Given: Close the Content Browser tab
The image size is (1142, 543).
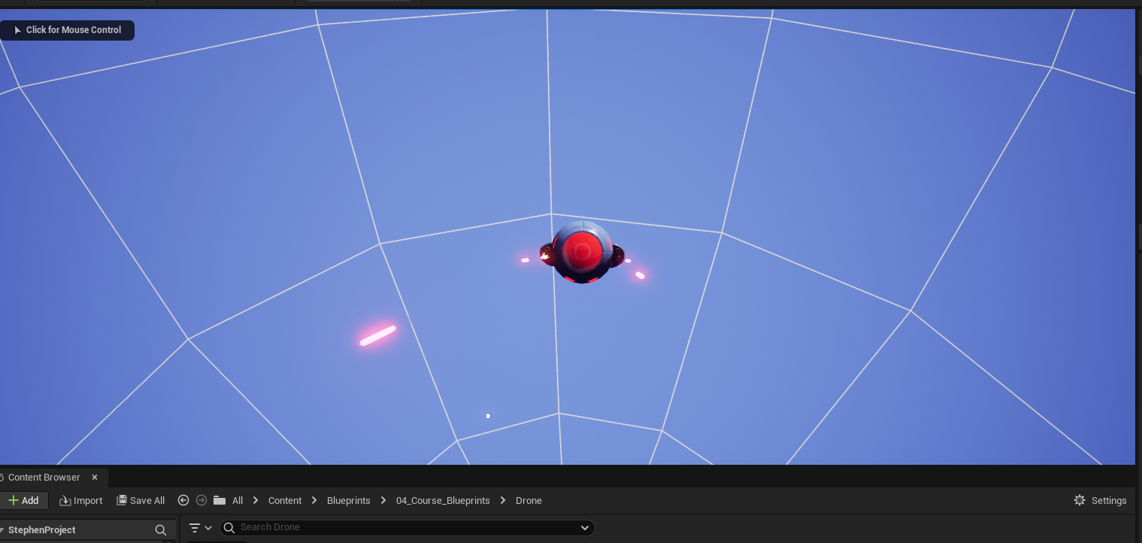Looking at the screenshot, I should (x=95, y=478).
